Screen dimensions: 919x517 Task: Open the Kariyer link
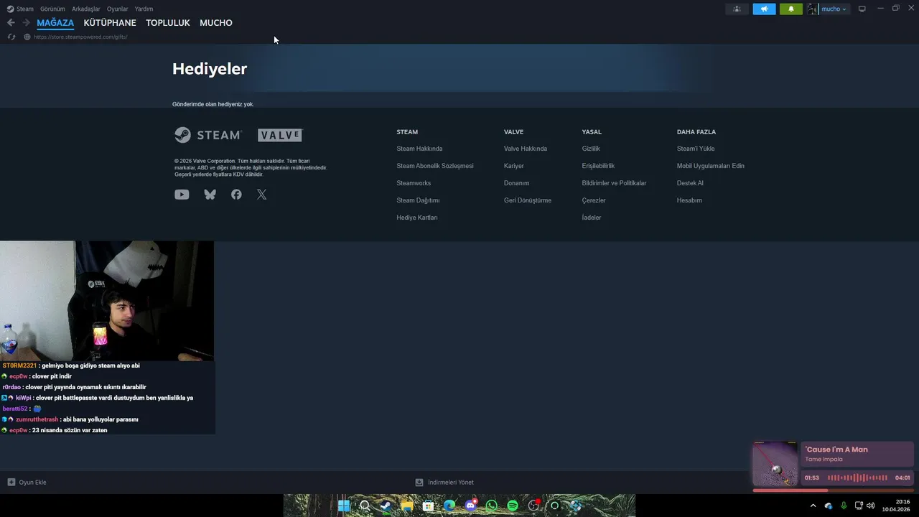tap(514, 166)
